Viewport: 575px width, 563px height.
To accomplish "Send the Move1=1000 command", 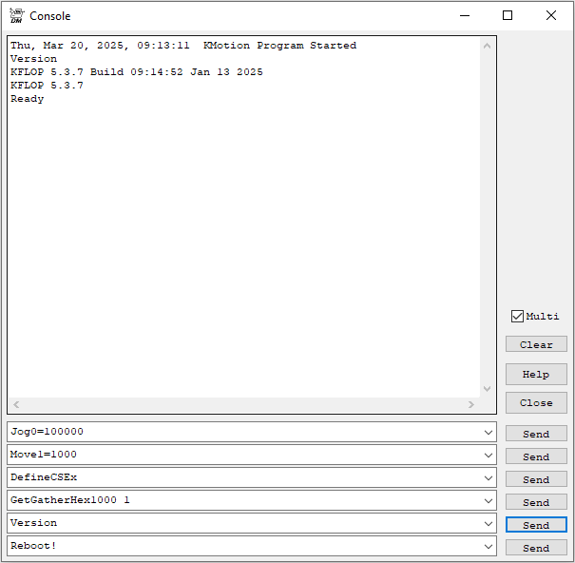I will pos(536,456).
